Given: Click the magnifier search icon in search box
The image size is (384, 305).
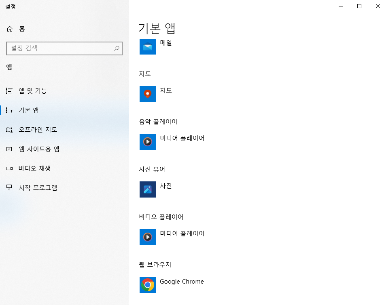Looking at the screenshot, I should coord(117,48).
